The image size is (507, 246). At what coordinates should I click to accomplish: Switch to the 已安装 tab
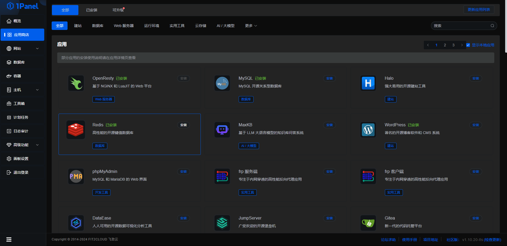[x=92, y=10]
